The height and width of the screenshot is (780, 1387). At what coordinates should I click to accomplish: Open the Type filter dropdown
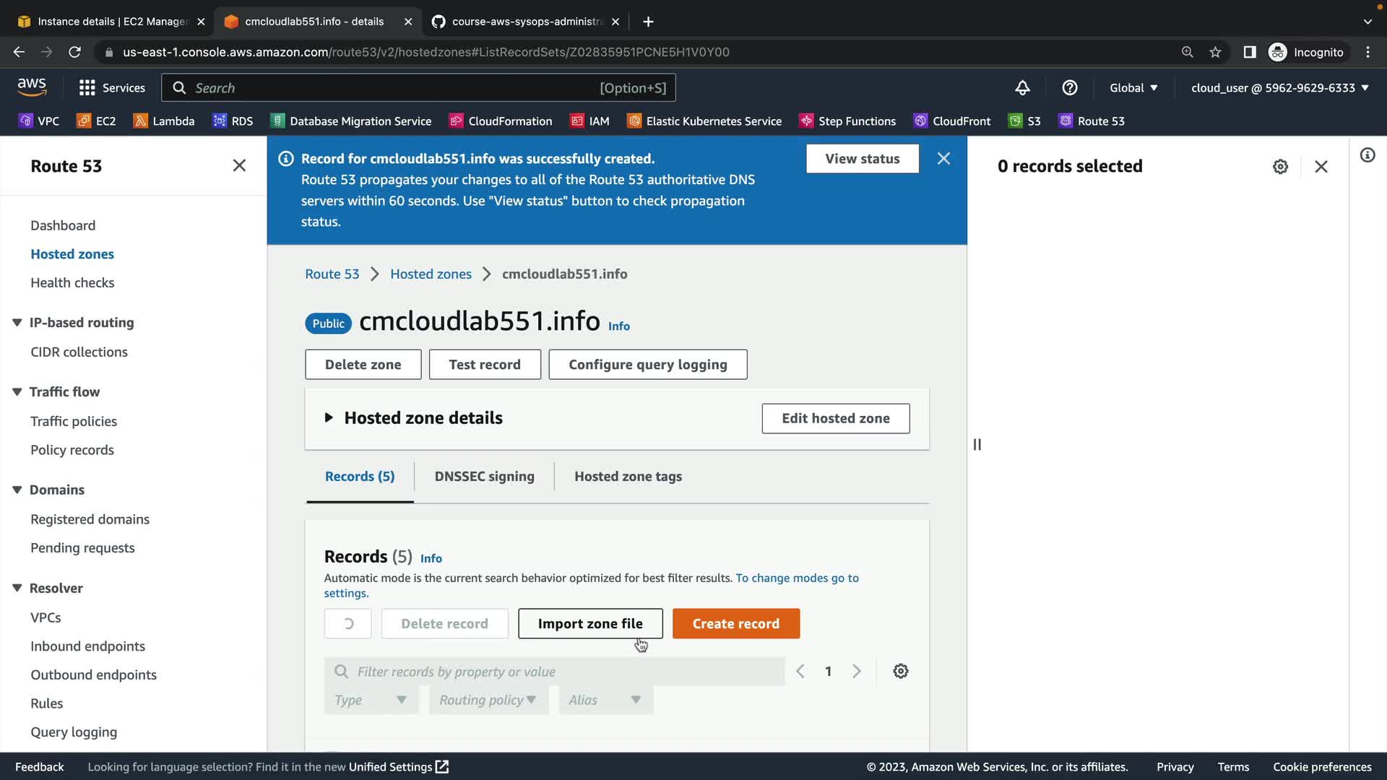pyautogui.click(x=371, y=700)
